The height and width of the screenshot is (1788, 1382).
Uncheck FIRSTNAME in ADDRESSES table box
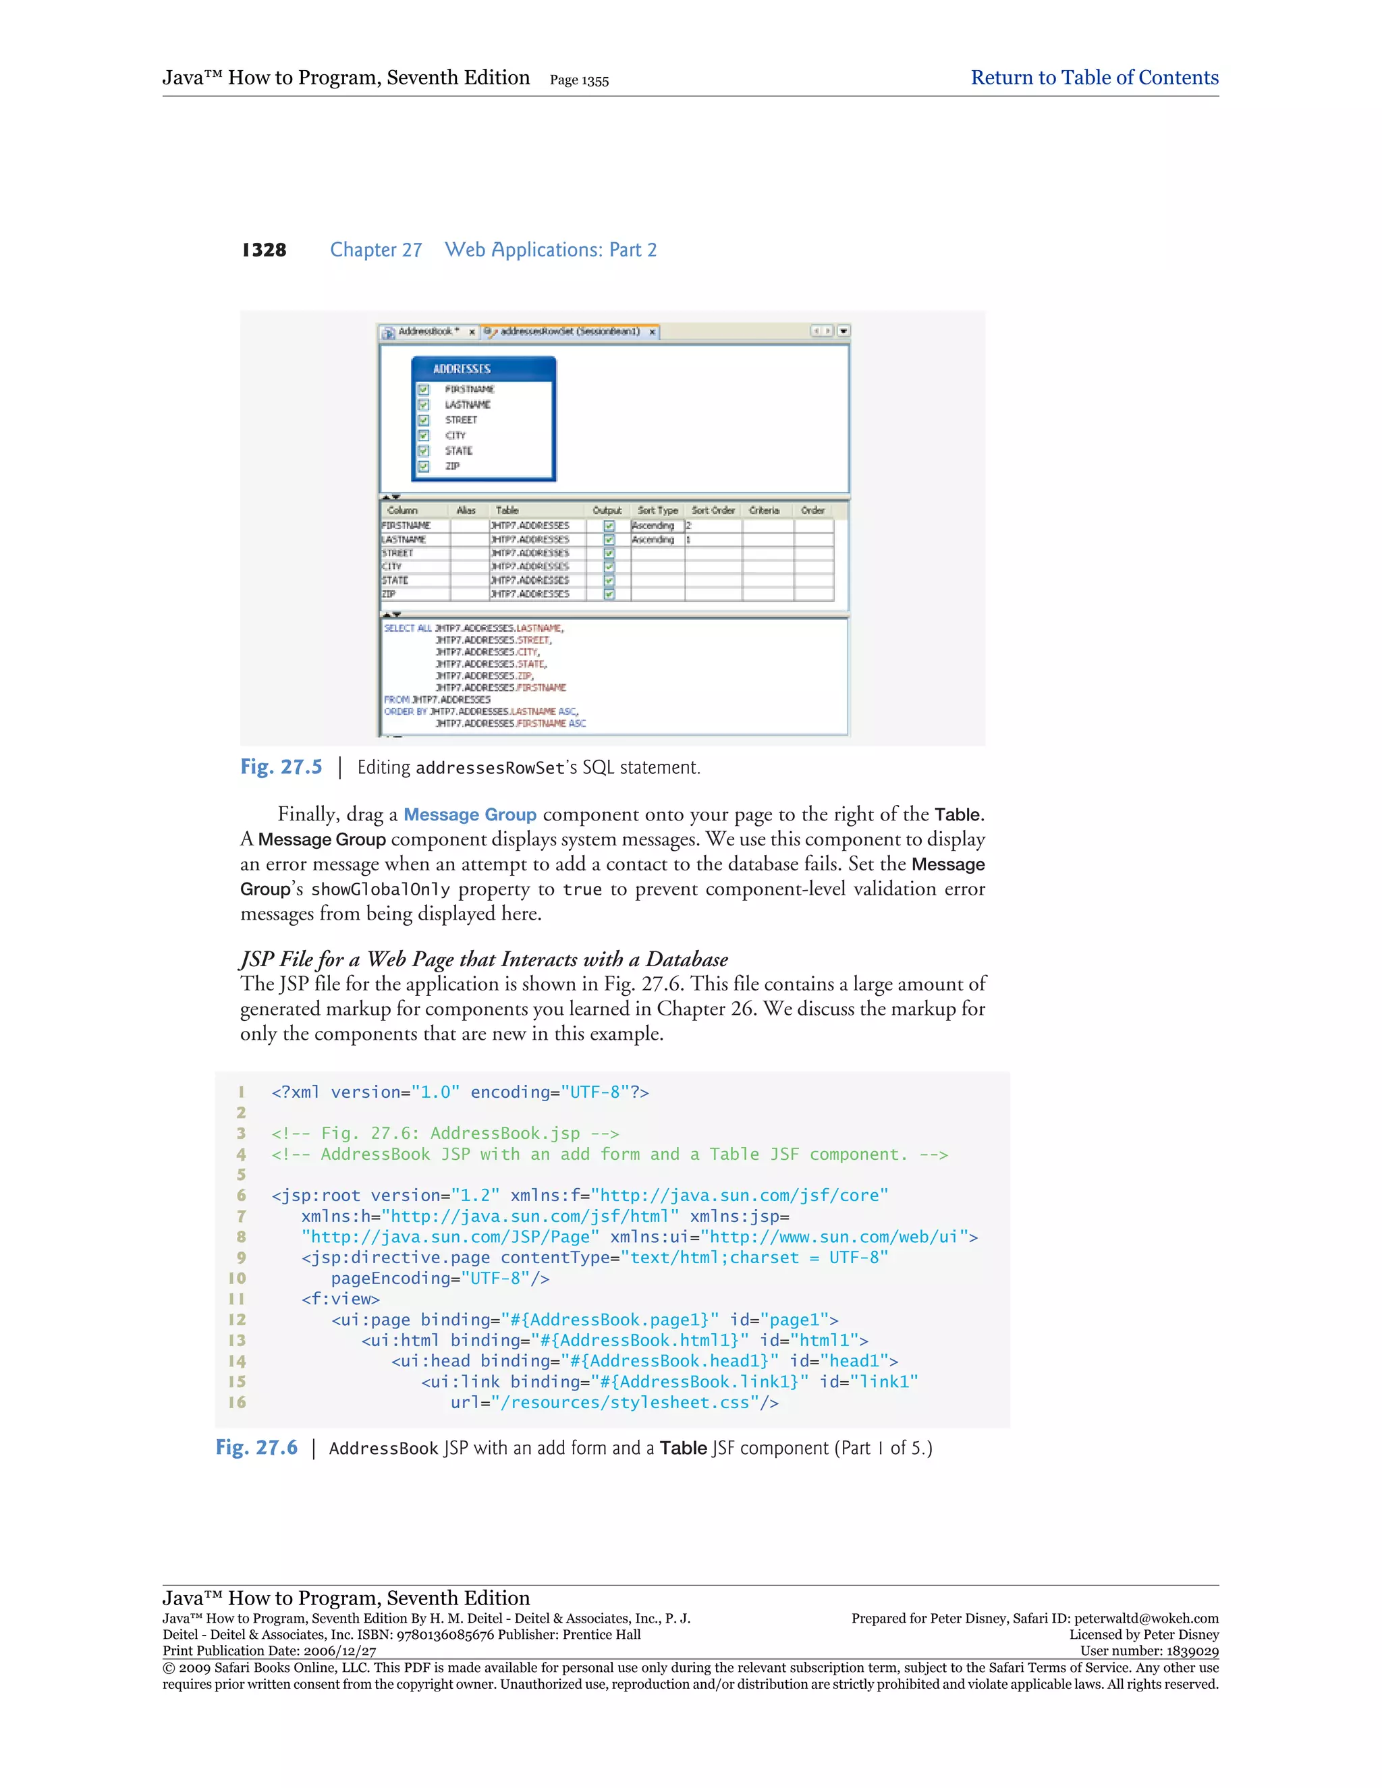tap(424, 390)
